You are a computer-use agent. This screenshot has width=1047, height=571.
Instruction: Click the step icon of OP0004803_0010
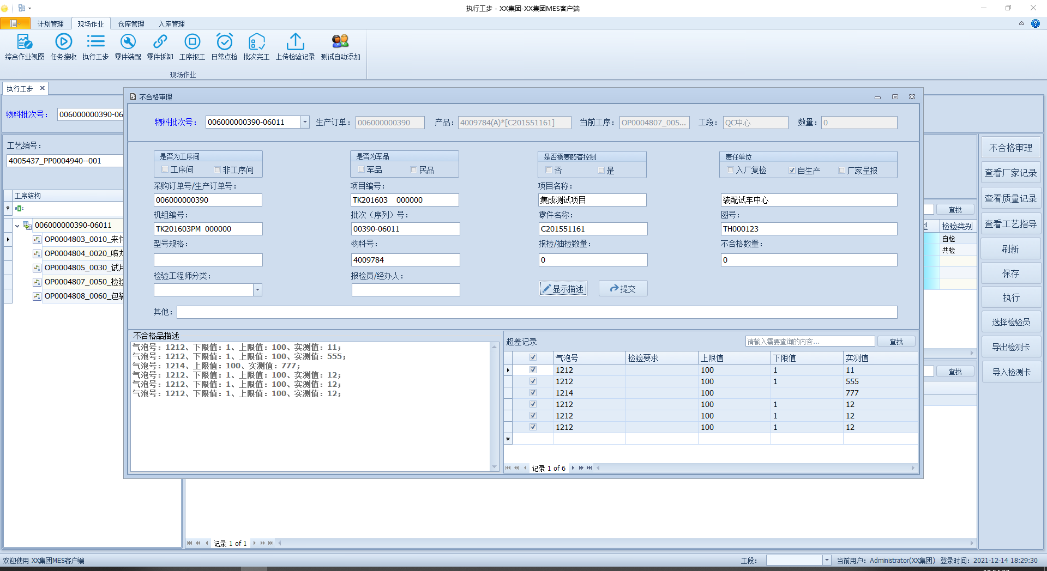point(37,239)
